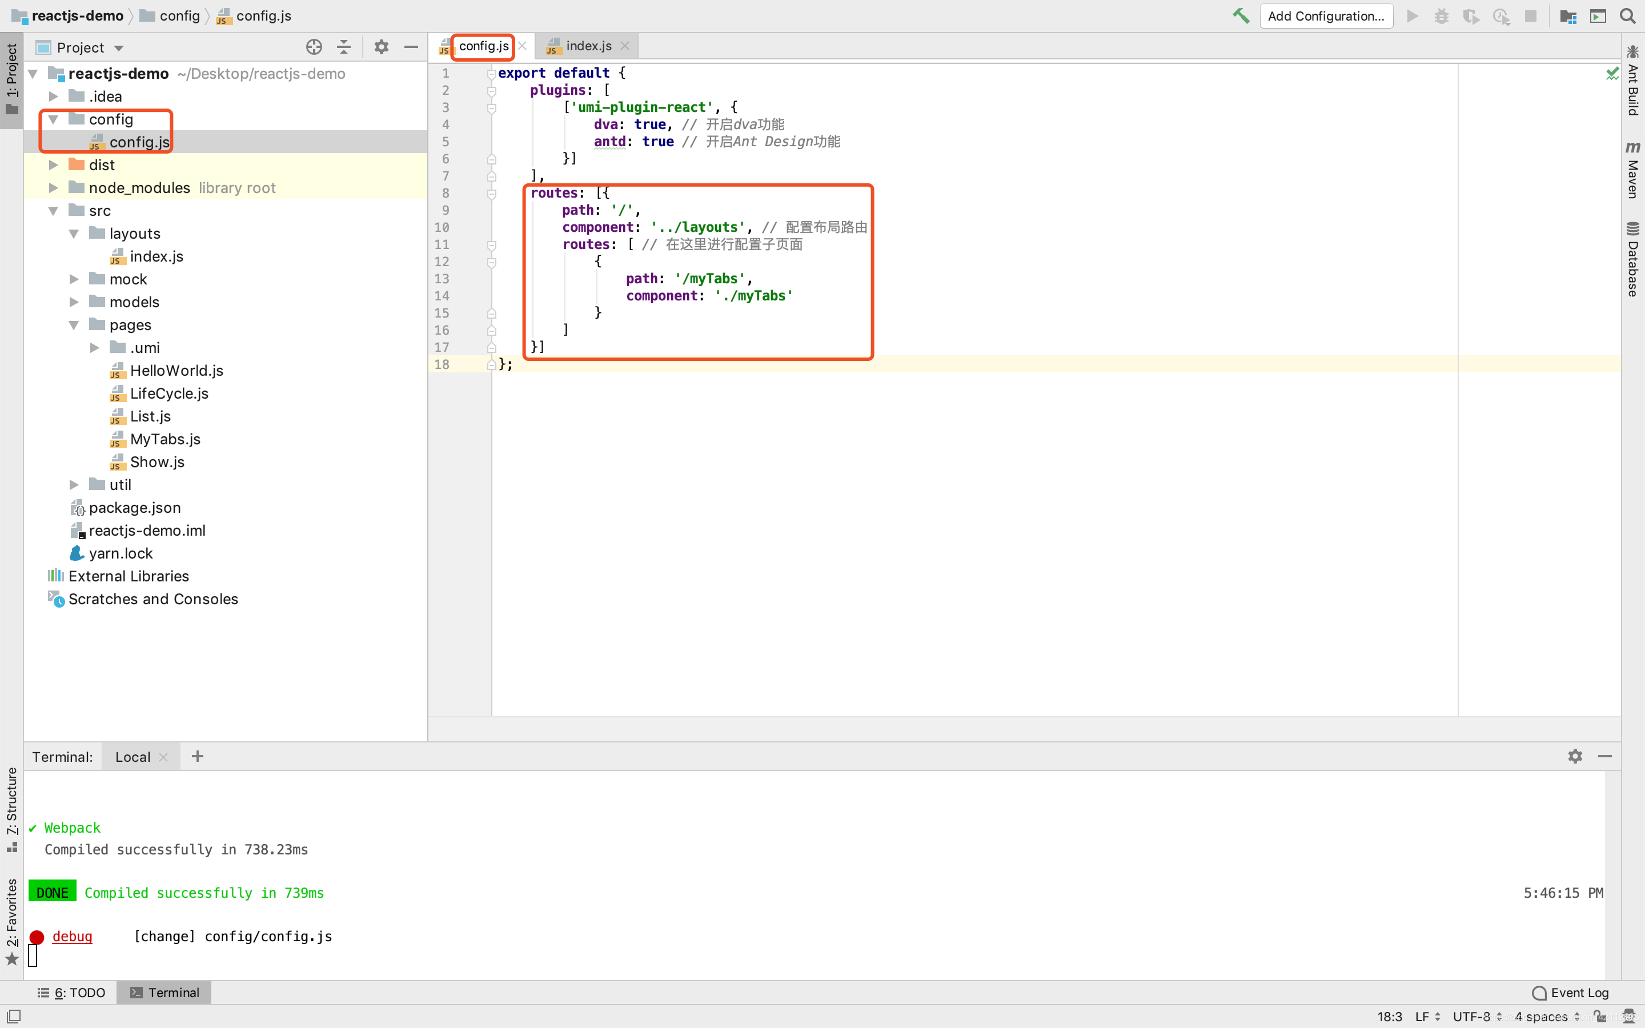The width and height of the screenshot is (1645, 1028).
Task: Click the Run play icon
Action: coord(1413,15)
